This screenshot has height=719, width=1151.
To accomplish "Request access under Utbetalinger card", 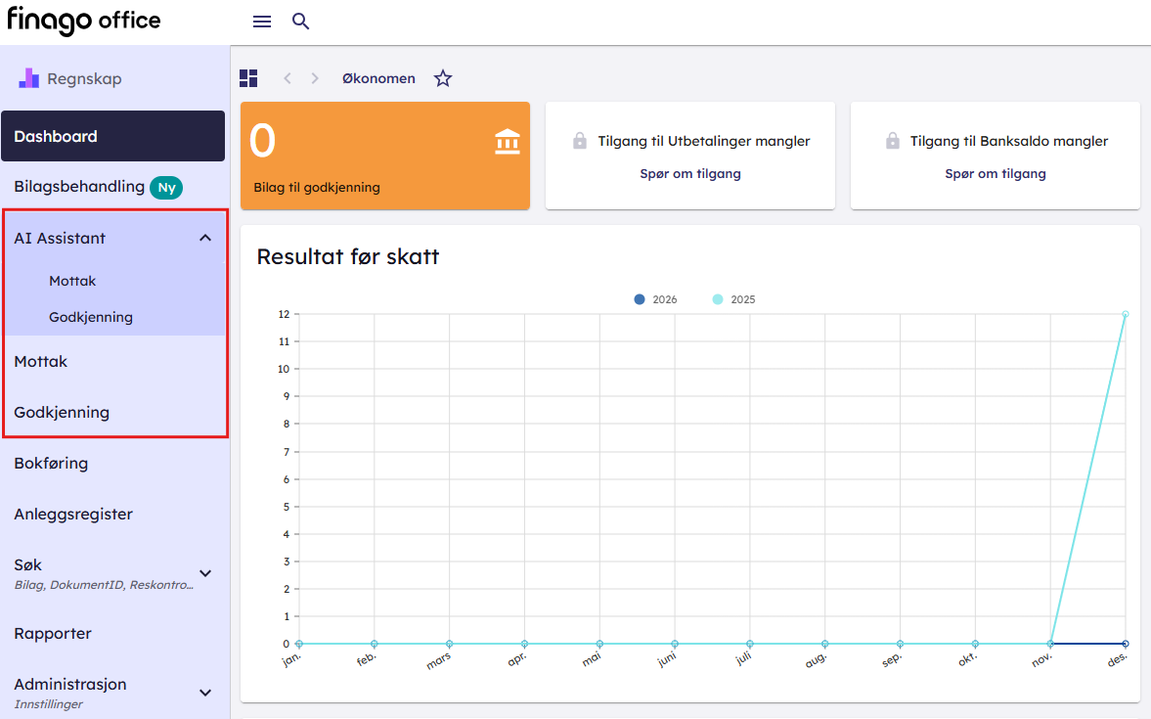I will 689,174.
